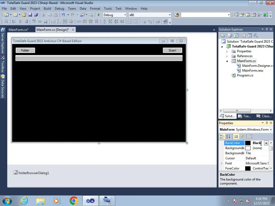Switch Properties panel to Alphabetical sort

(228, 137)
